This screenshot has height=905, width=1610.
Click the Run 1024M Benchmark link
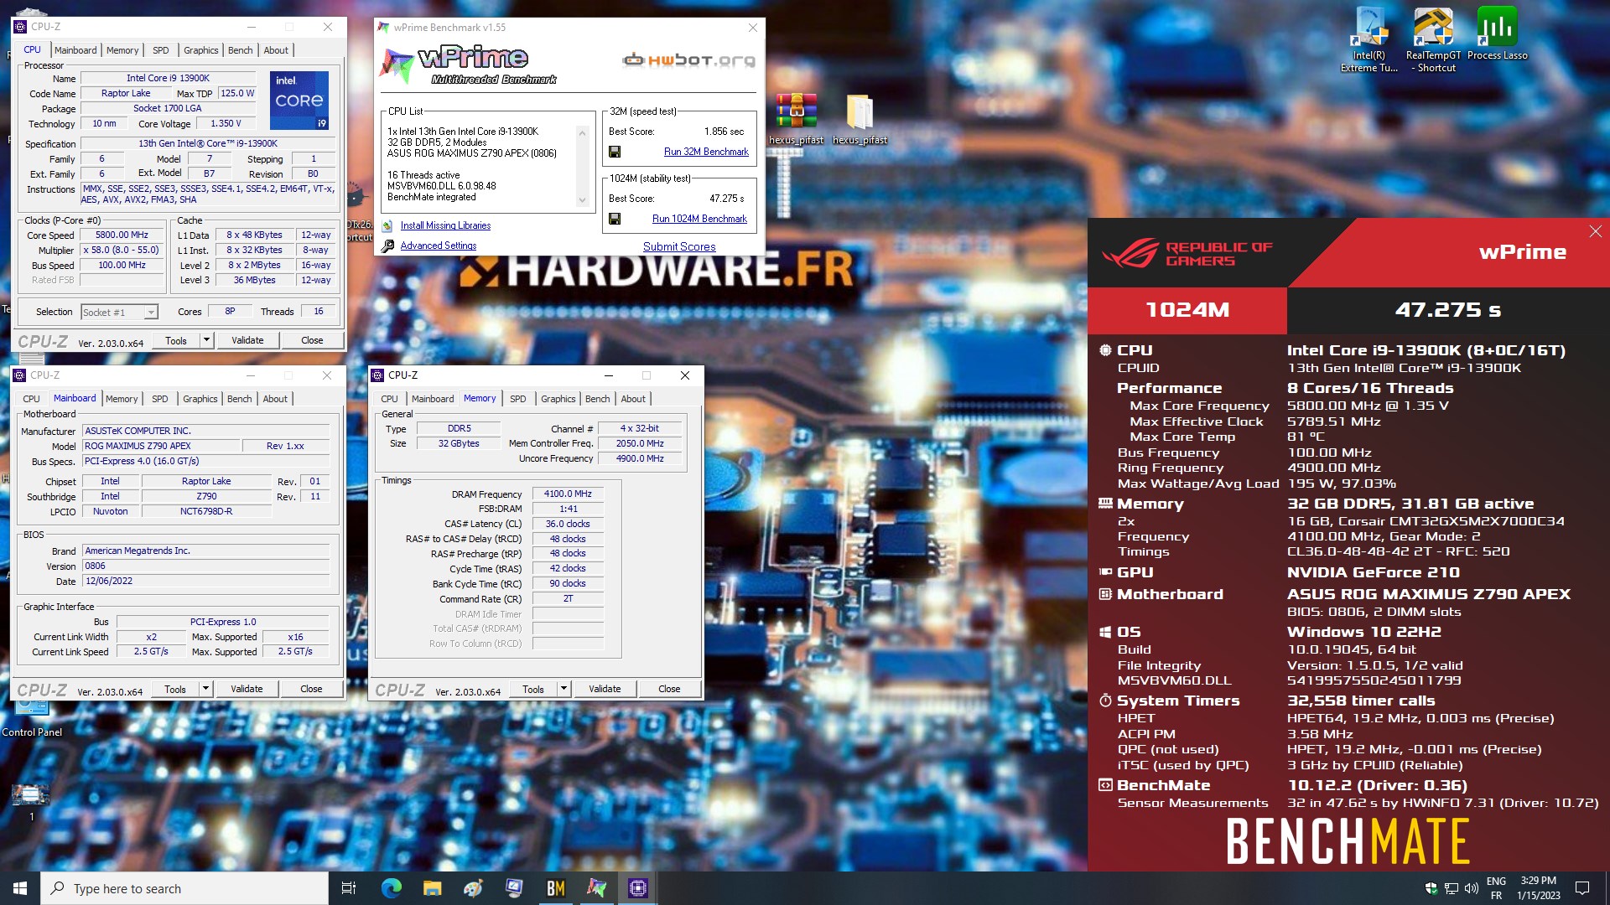pos(699,219)
